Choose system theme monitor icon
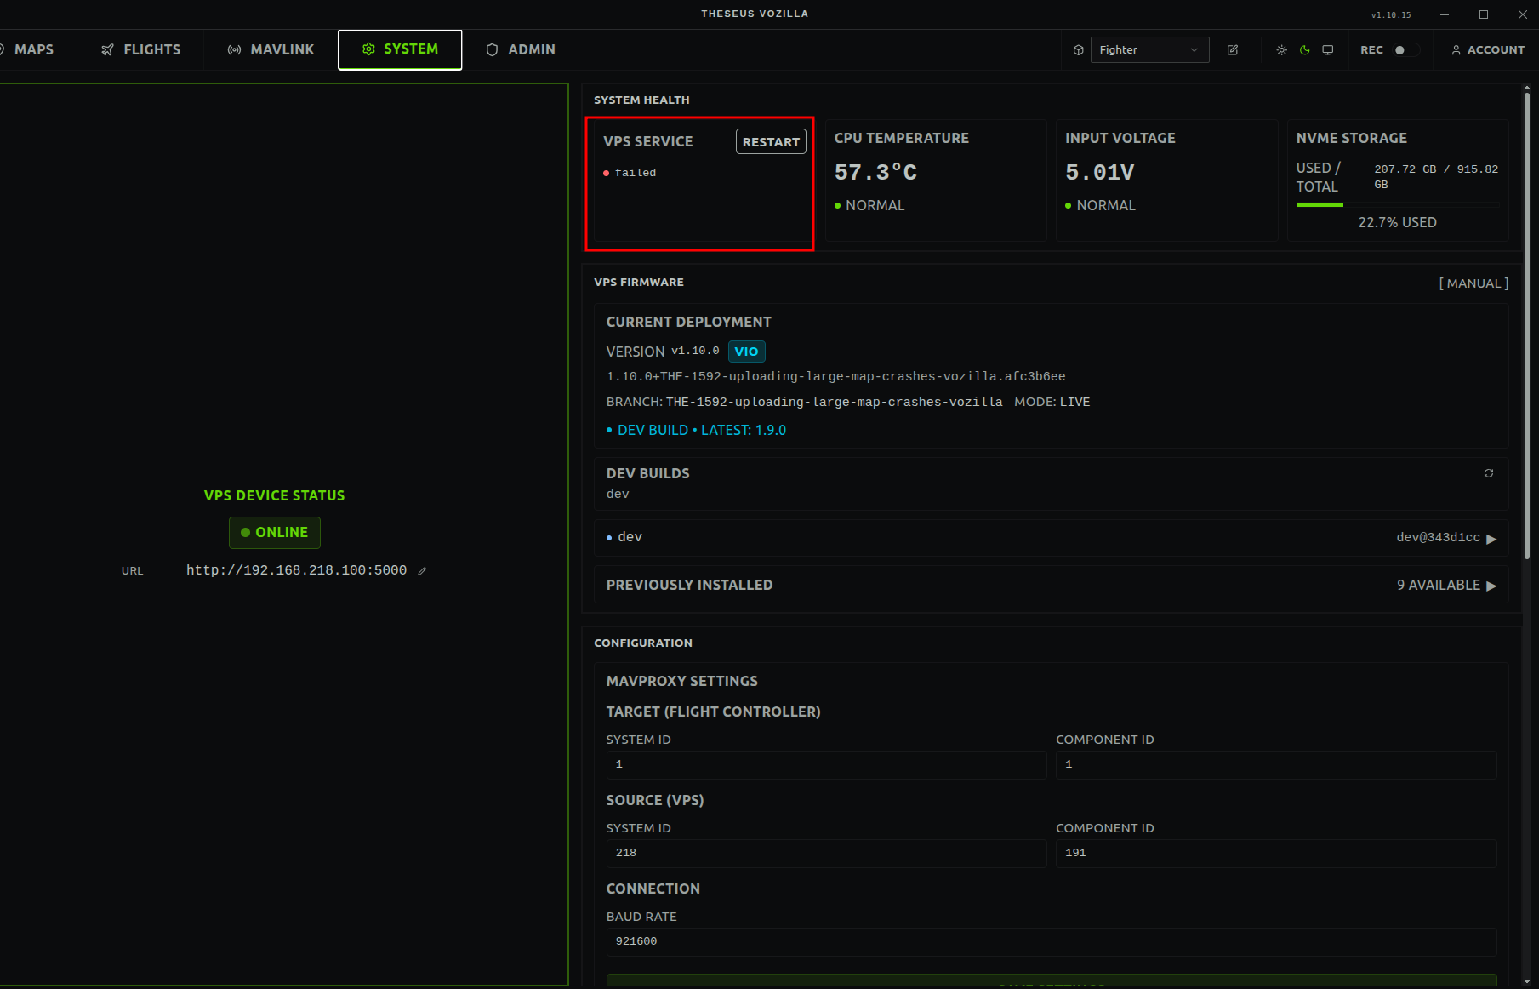The width and height of the screenshot is (1539, 989). [x=1327, y=50]
